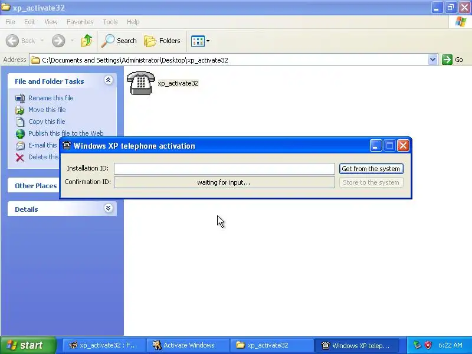The width and height of the screenshot is (472, 354).
Task: Click the Copy this file page icon
Action: (20, 122)
